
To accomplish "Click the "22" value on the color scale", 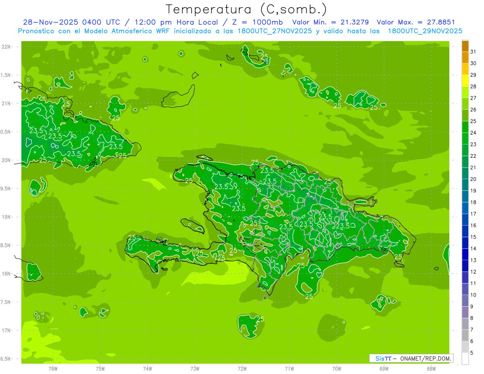I will coord(474,156).
